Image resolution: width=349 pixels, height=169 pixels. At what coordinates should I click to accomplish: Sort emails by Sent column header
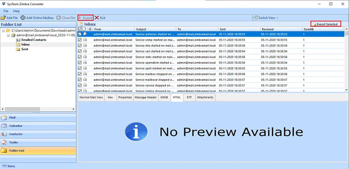point(239,29)
